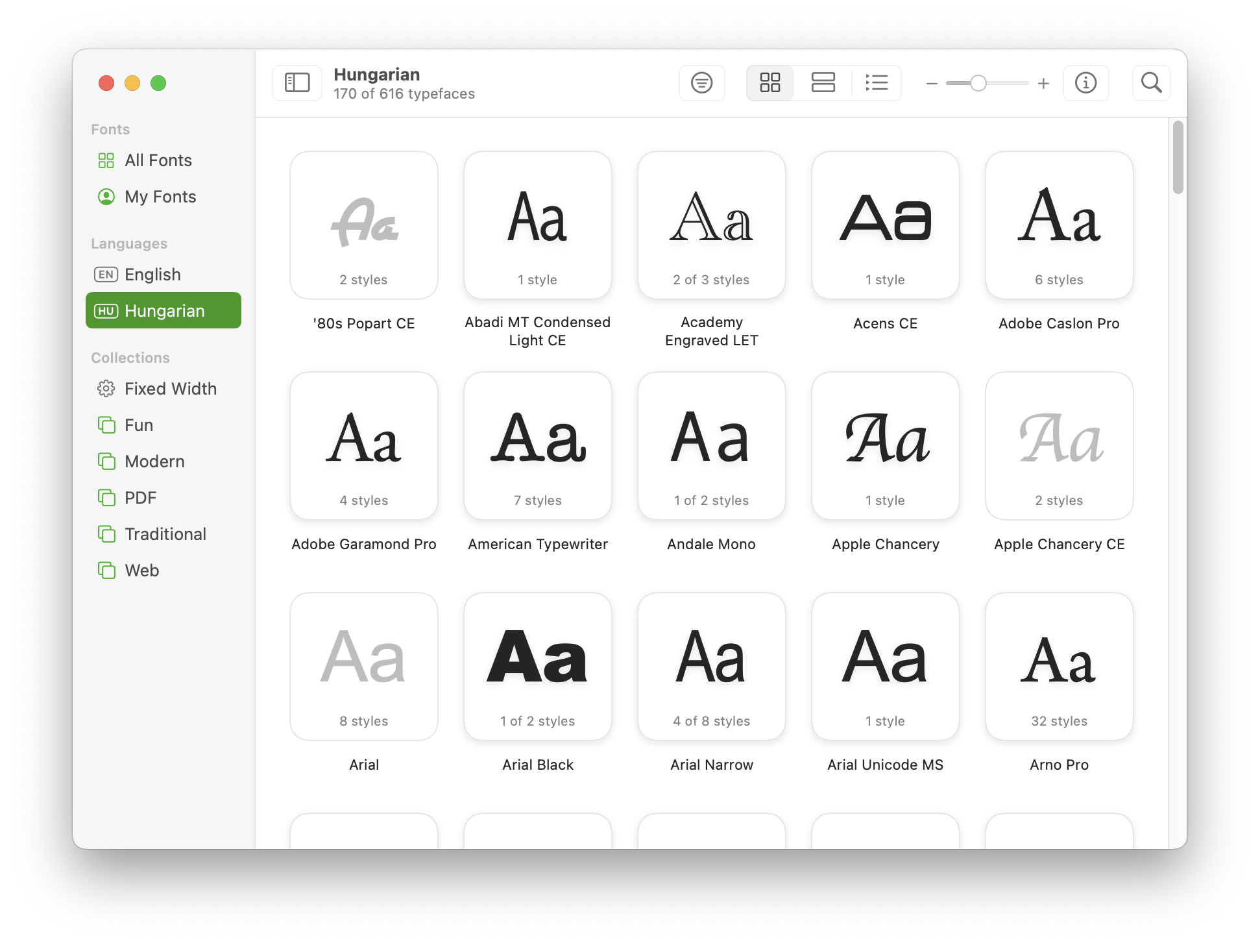The width and height of the screenshot is (1260, 945).
Task: Open the Fun collection
Action: click(x=164, y=425)
